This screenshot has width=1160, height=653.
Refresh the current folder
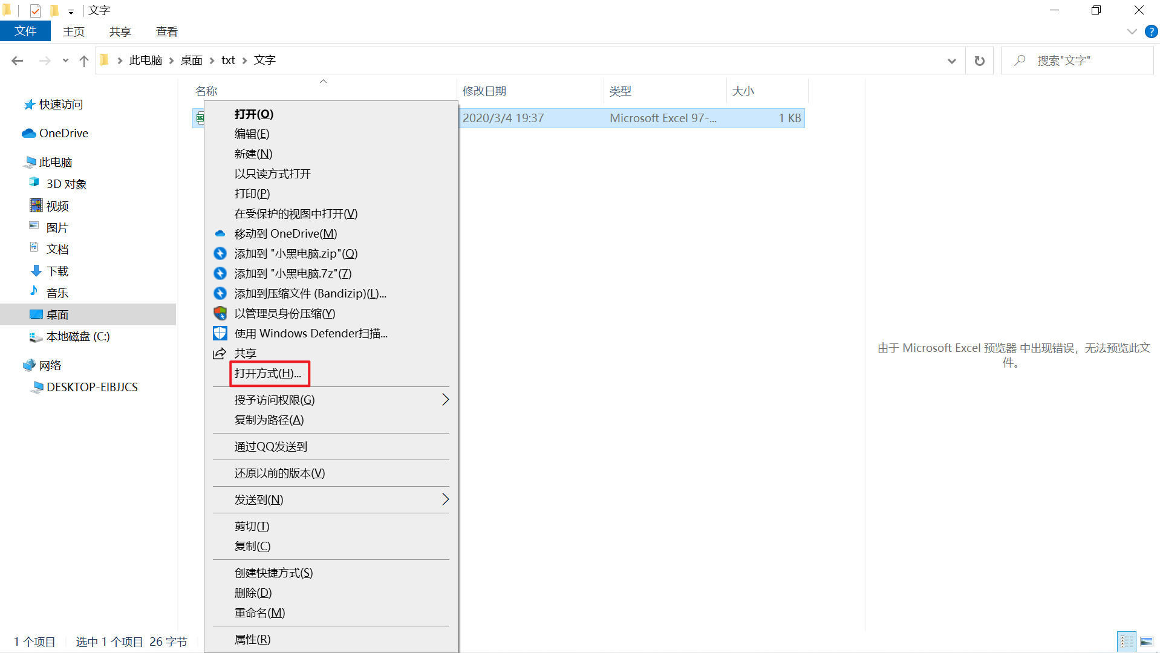click(979, 60)
